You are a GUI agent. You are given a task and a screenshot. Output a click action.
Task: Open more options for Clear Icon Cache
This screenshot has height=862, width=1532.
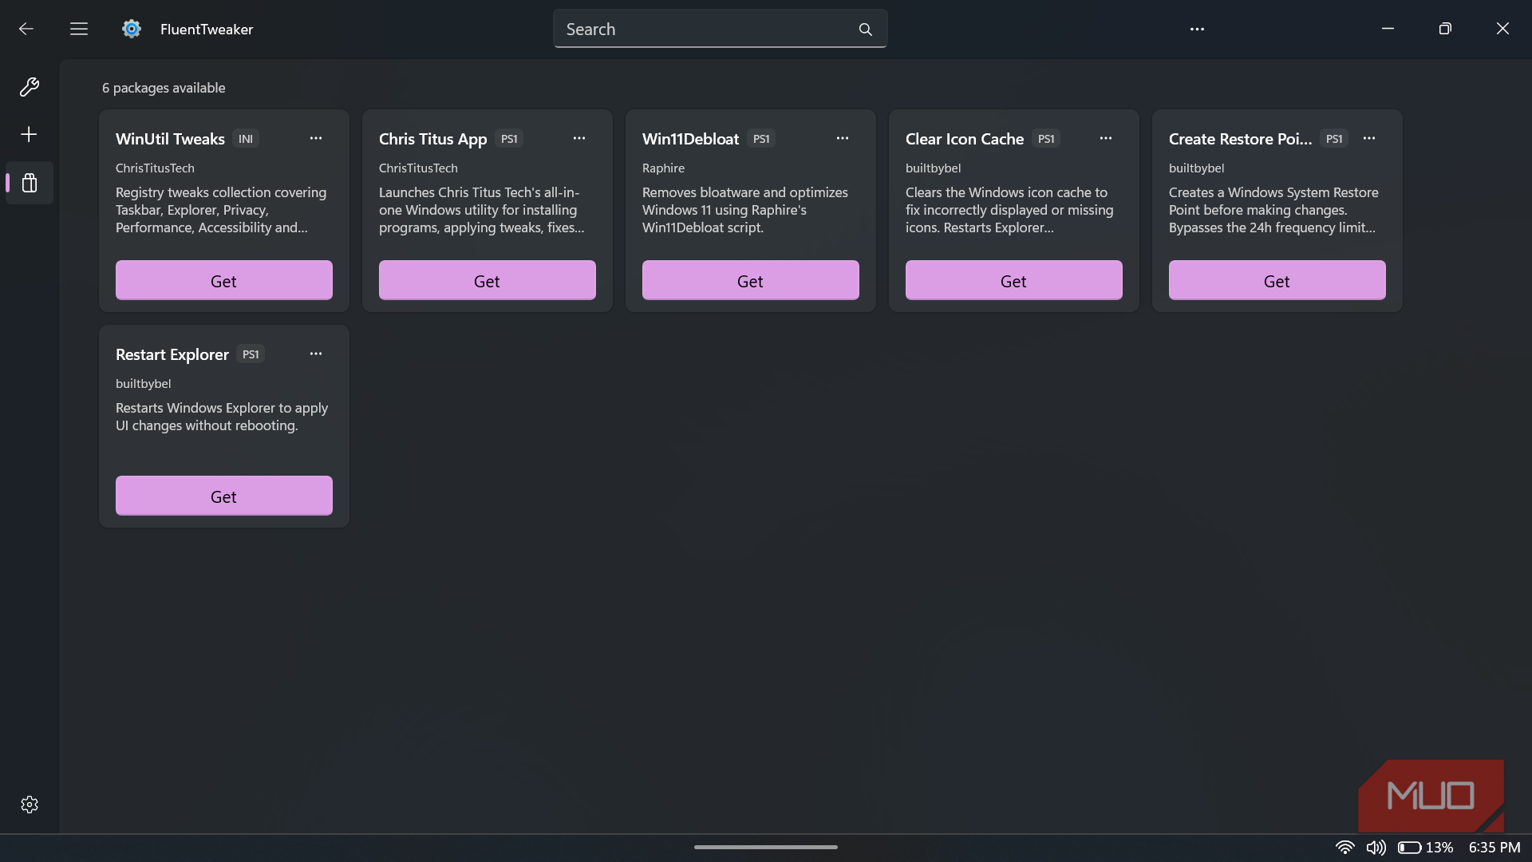(x=1106, y=138)
